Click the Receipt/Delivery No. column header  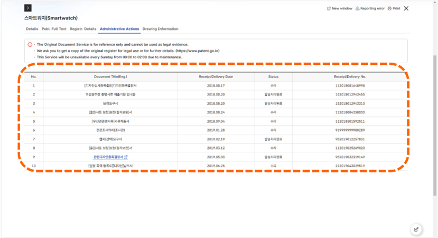[x=350, y=76]
